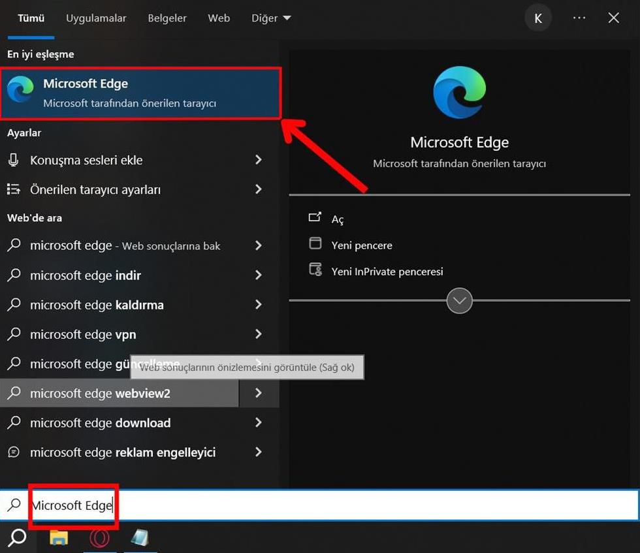Open the Diğer dropdown filter
This screenshot has width=640, height=553.
[271, 18]
